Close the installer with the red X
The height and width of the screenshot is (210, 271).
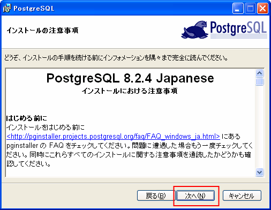pos(262,9)
